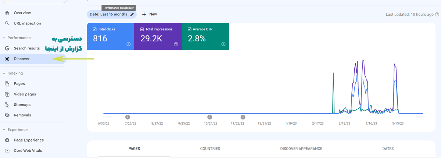Edit the Date: Last 16 months filter
441x158 pixels.
point(112,14)
